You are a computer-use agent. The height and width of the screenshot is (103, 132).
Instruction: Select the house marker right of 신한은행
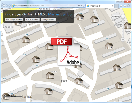click(79, 81)
